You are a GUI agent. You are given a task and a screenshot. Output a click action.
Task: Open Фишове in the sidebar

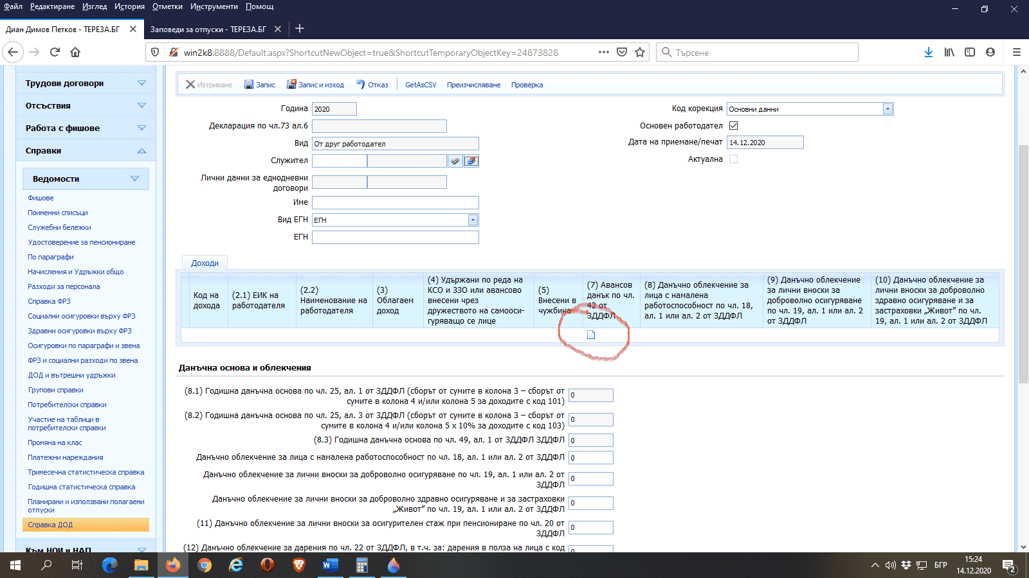41,198
